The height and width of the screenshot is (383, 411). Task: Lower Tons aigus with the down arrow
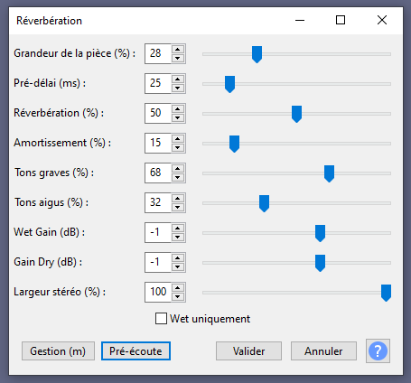(178, 207)
